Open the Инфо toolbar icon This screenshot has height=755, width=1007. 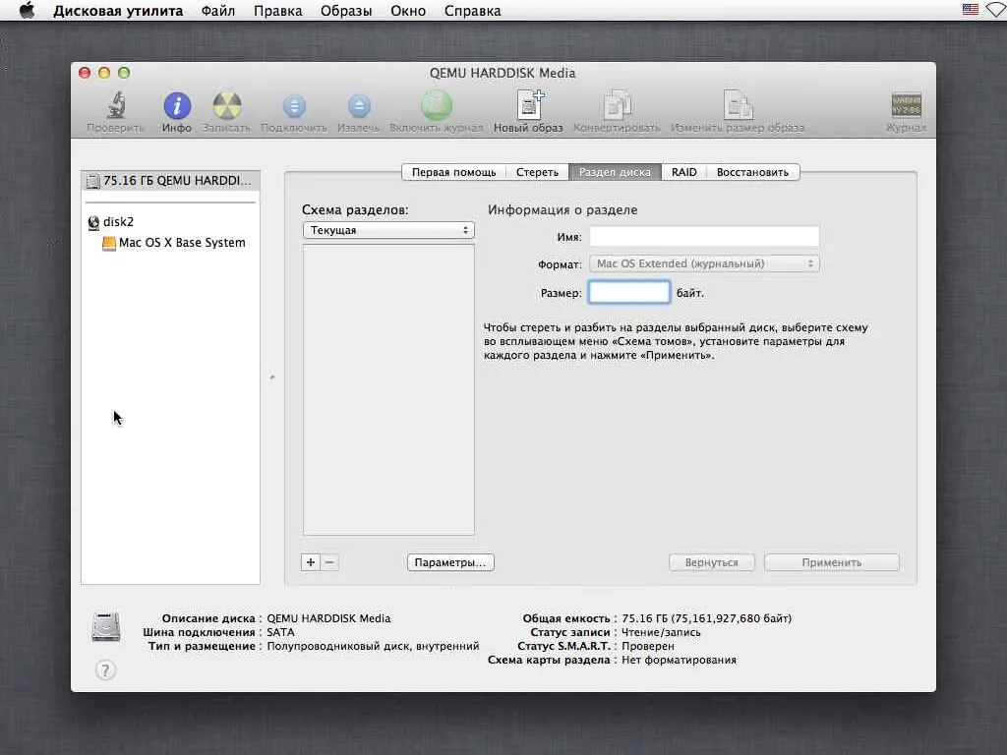click(177, 106)
